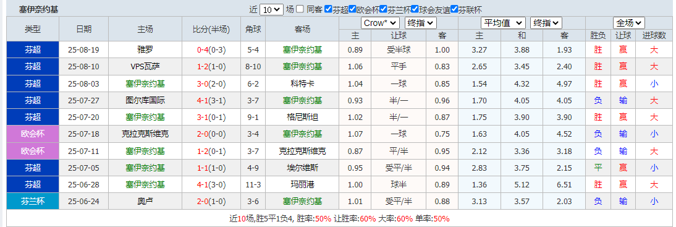Screen dimensions: 676x227
Task: Open the 全场 period dropdown
Action: 628,23
